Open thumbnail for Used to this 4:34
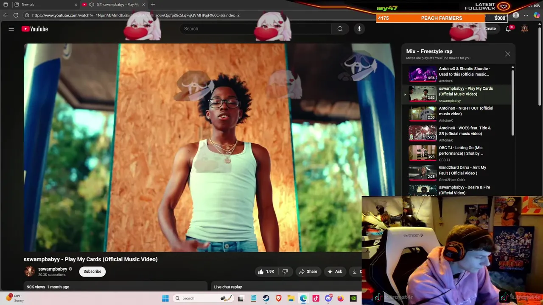The image size is (543, 305). [x=422, y=74]
